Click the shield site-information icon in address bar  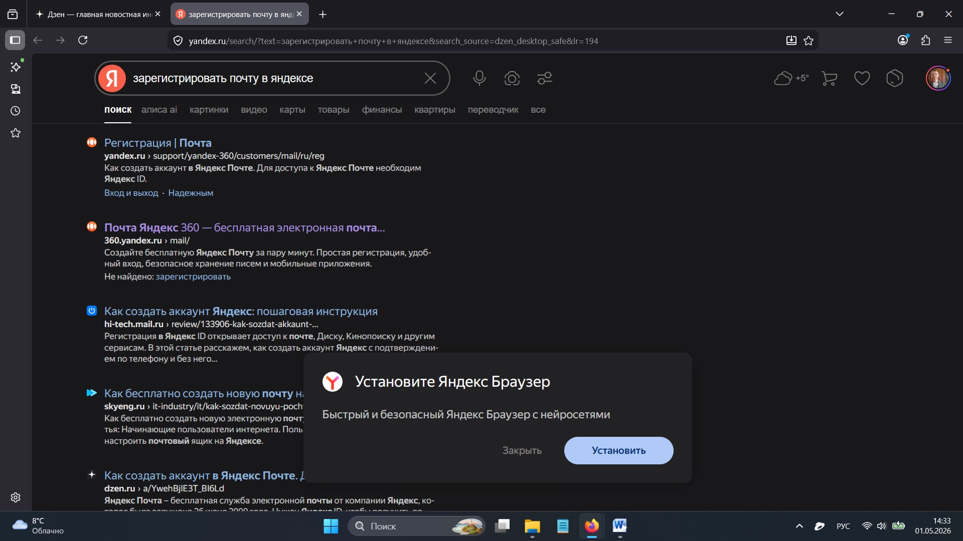[178, 41]
